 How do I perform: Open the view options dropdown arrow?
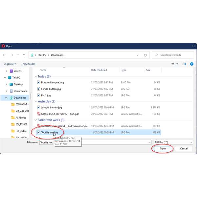pyautogui.click(x=177, y=64)
